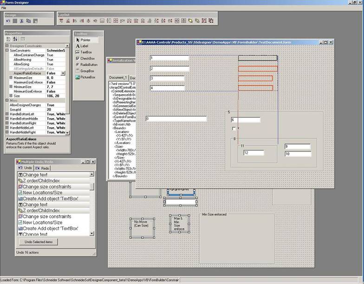This screenshot has width=364, height=284.
Task: Click the Size value '186, 20'
Action: [53, 96]
